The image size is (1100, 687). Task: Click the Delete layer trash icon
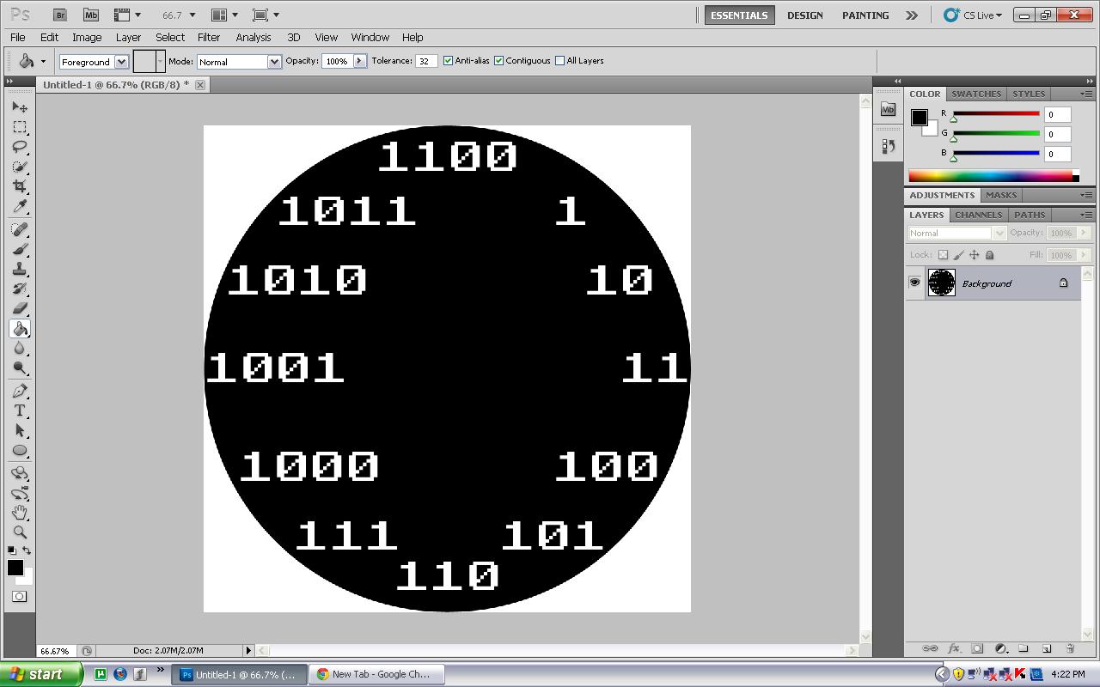1070,648
